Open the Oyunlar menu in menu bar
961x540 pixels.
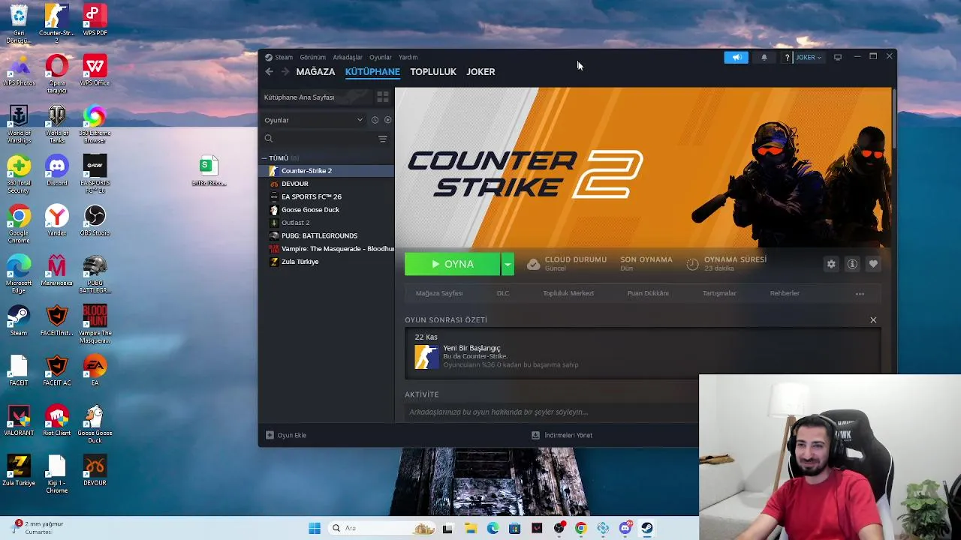pyautogui.click(x=381, y=57)
